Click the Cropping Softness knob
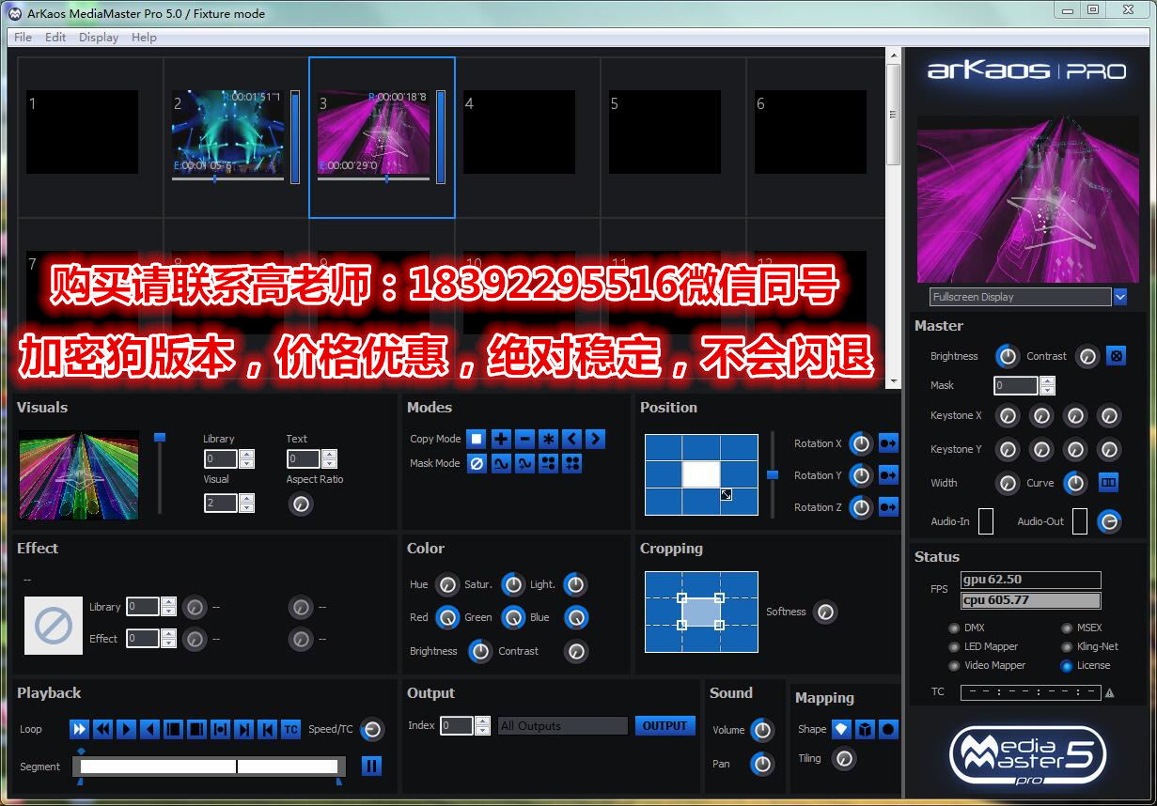The image size is (1157, 806). point(824,612)
